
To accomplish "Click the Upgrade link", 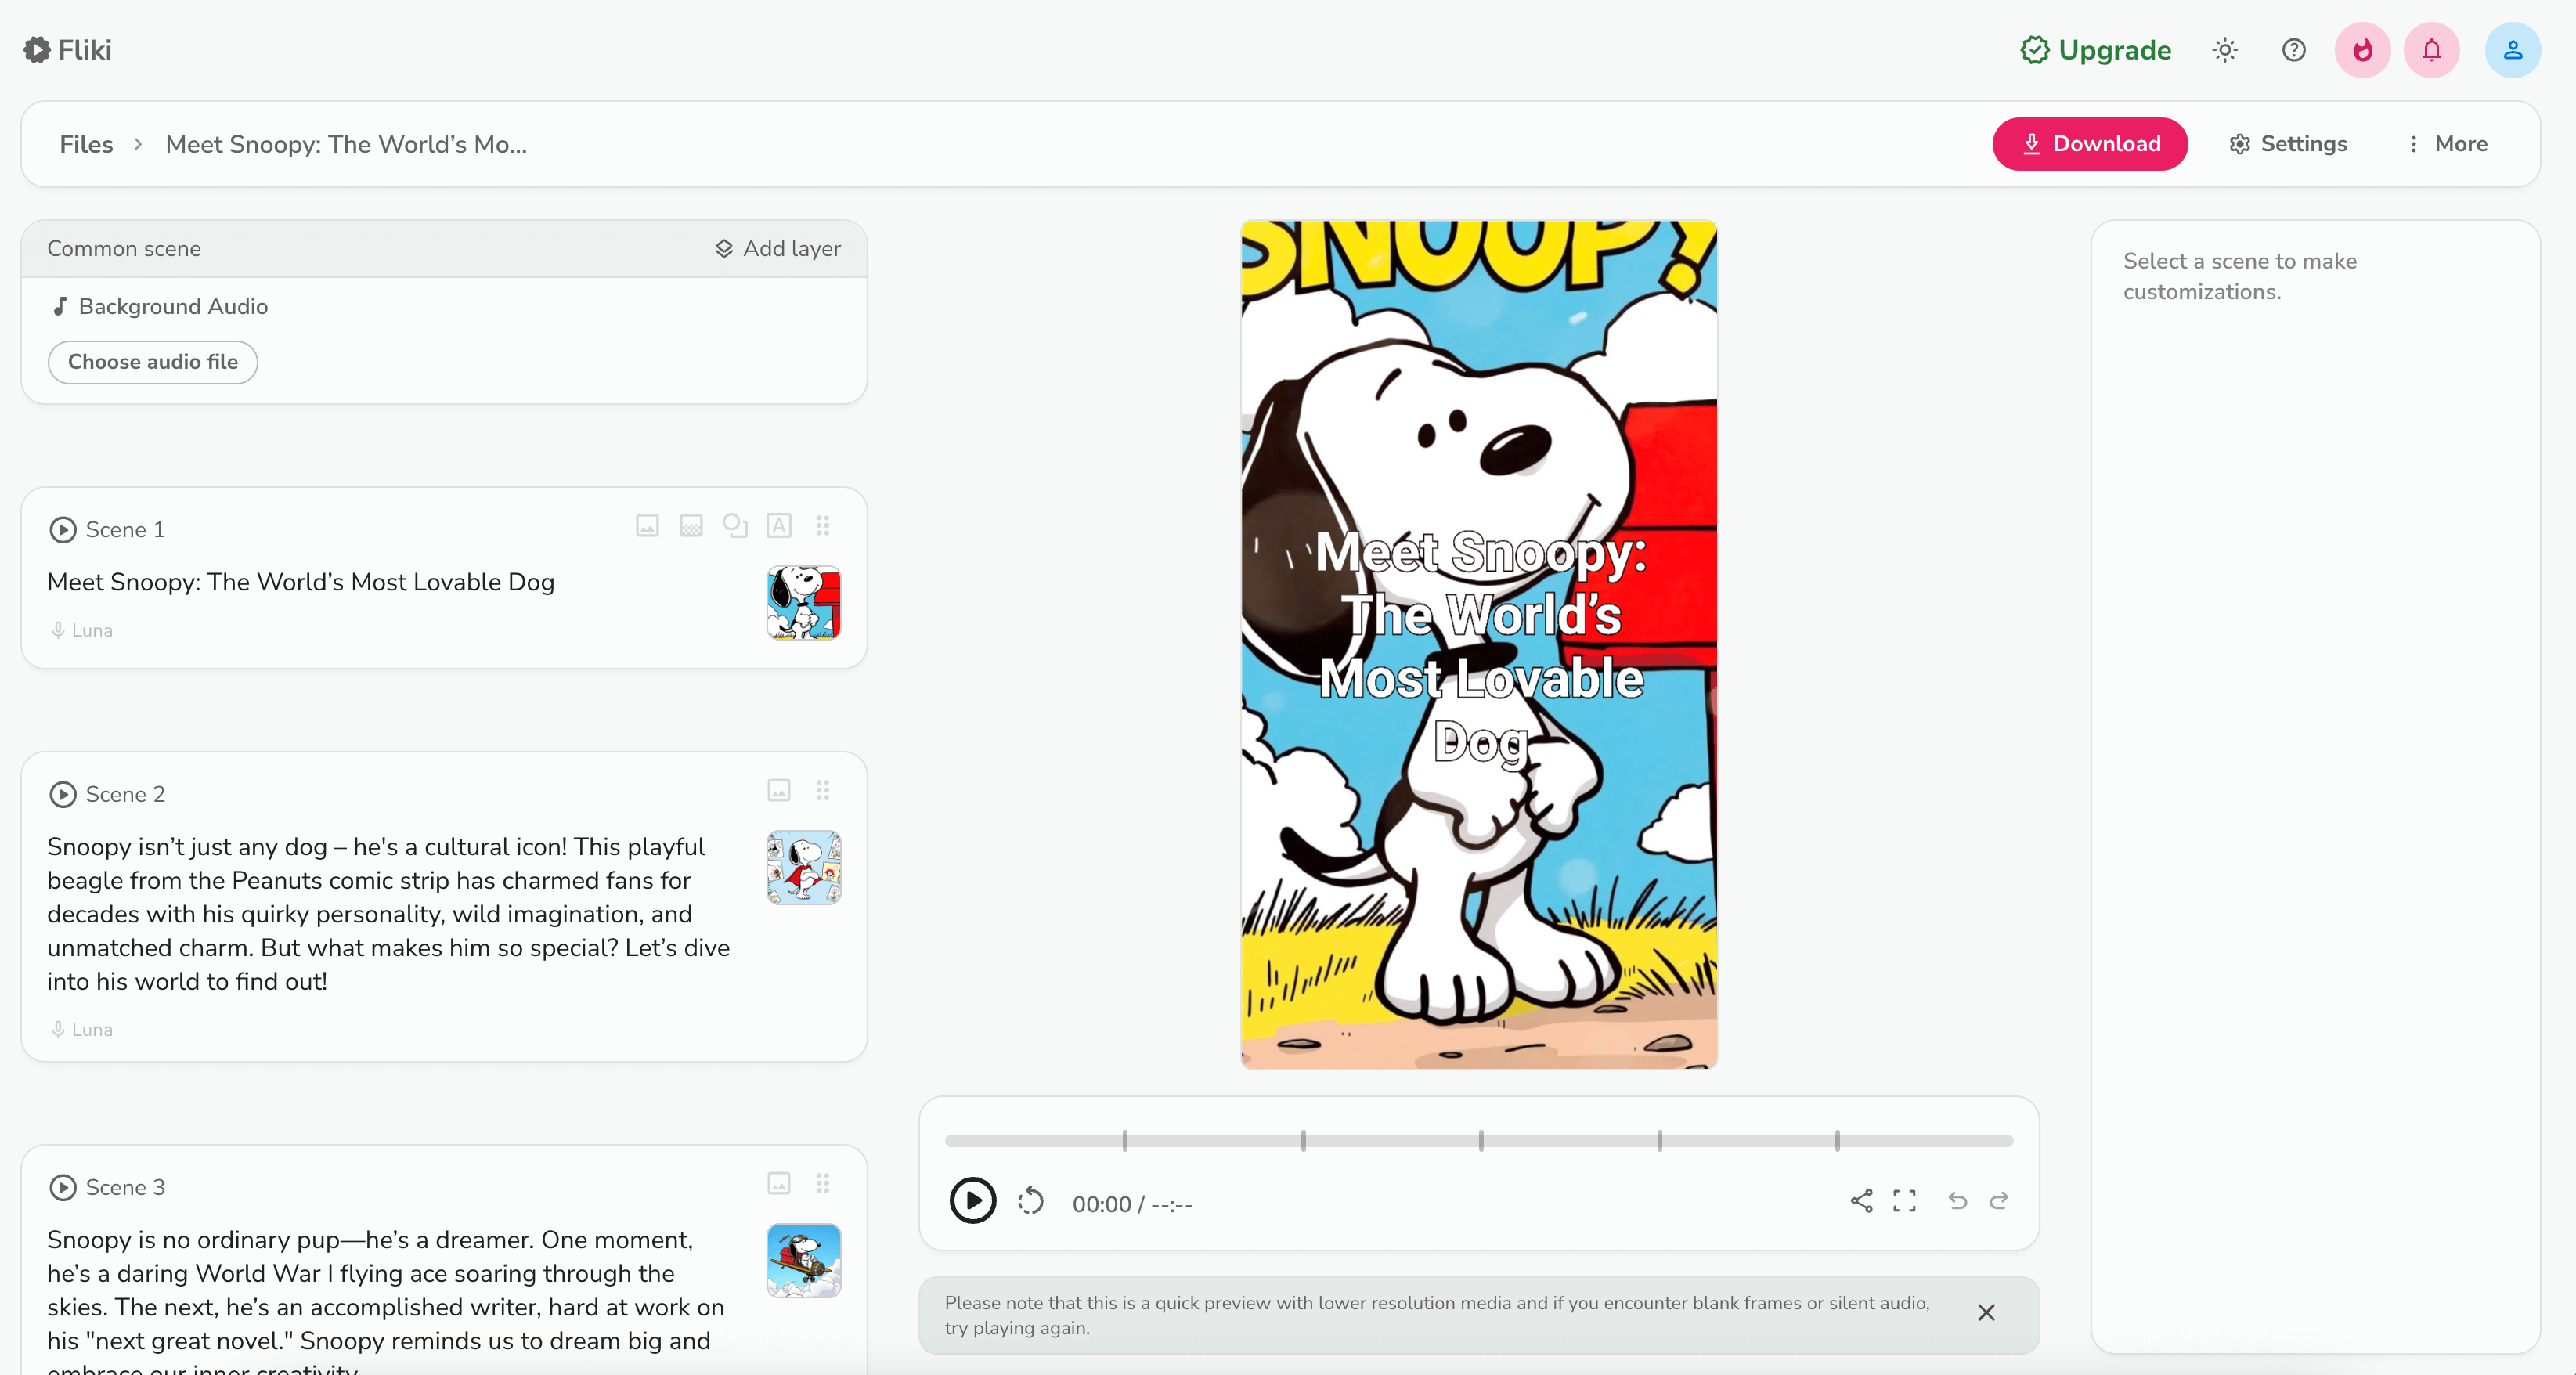I will pos(2096,50).
